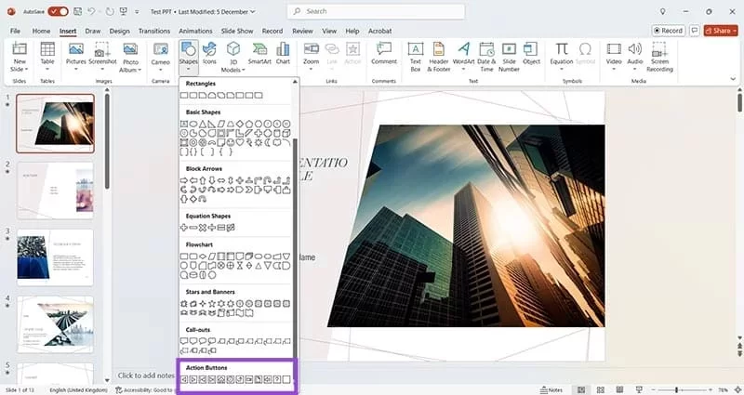The image size is (744, 395).
Task: Click the Cameo camera icon
Action: tap(161, 54)
